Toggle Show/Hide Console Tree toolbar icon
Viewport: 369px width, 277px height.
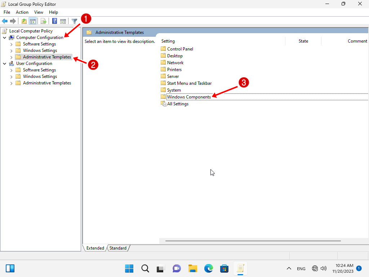tap(32, 21)
